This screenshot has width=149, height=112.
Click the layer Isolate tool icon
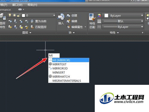tap(15, 21)
